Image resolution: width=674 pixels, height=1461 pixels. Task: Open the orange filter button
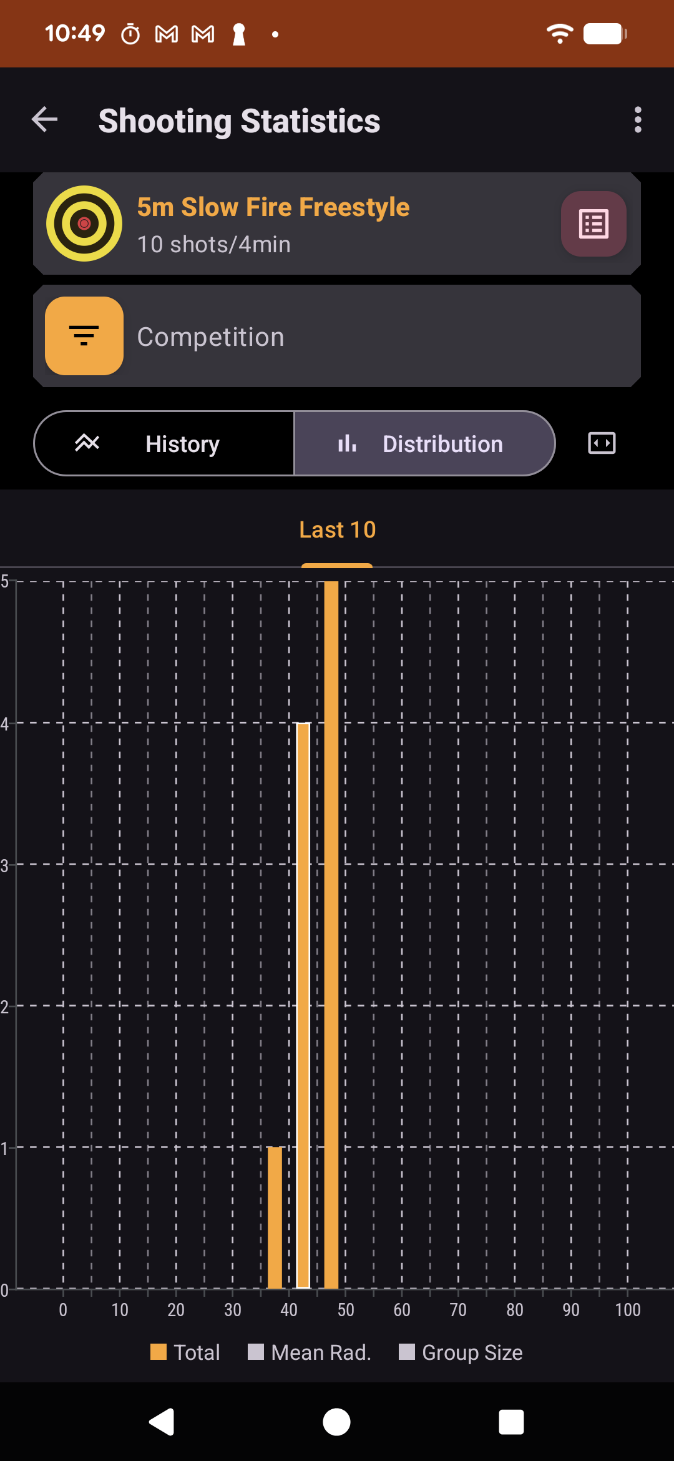click(84, 336)
